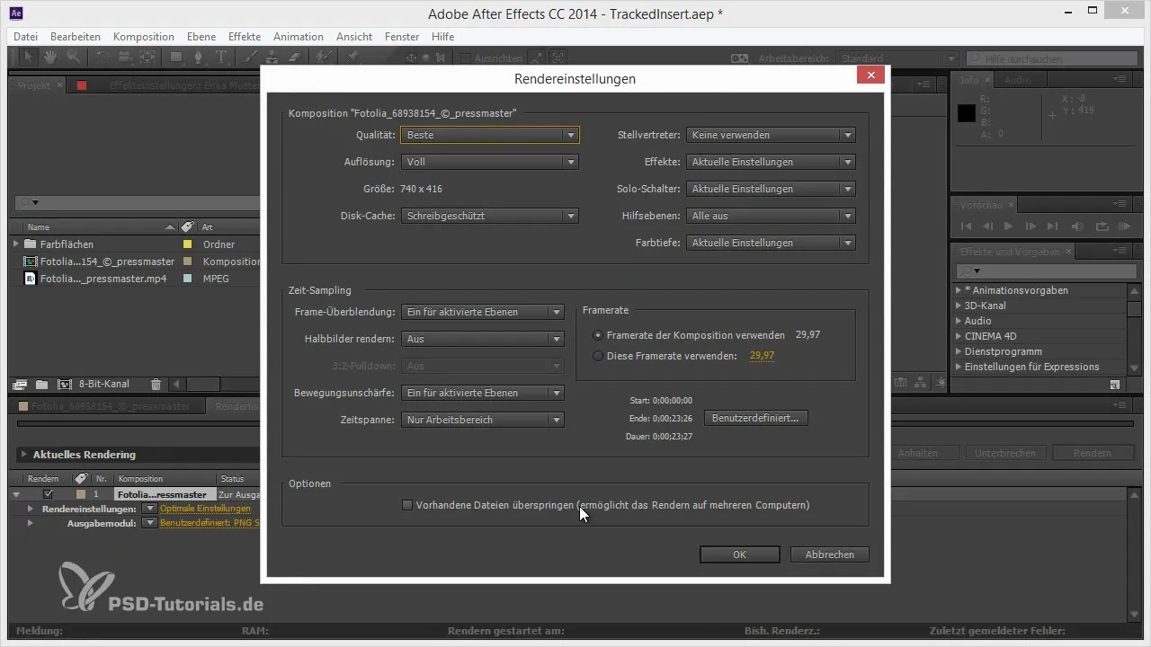Select the Eraser tool
Screen dimensions: 1151x647
point(294,57)
